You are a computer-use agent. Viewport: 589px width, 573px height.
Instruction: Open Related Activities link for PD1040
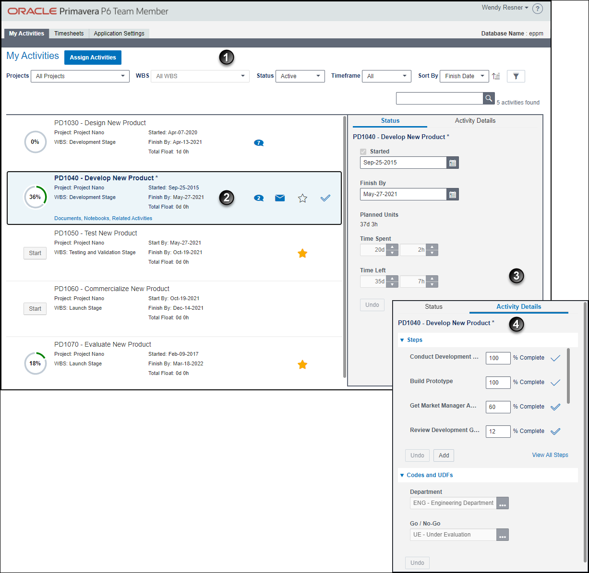pyautogui.click(x=132, y=218)
